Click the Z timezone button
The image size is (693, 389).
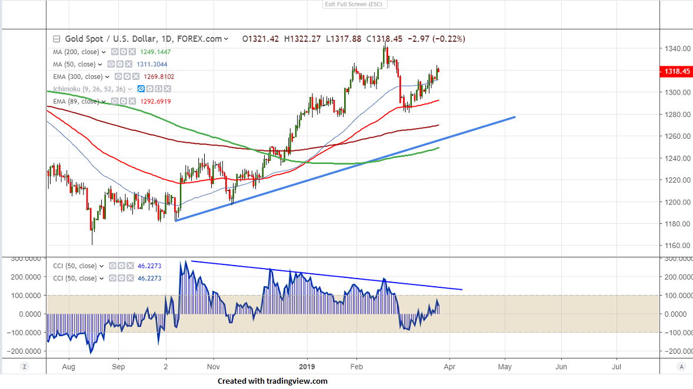[x=24, y=367]
